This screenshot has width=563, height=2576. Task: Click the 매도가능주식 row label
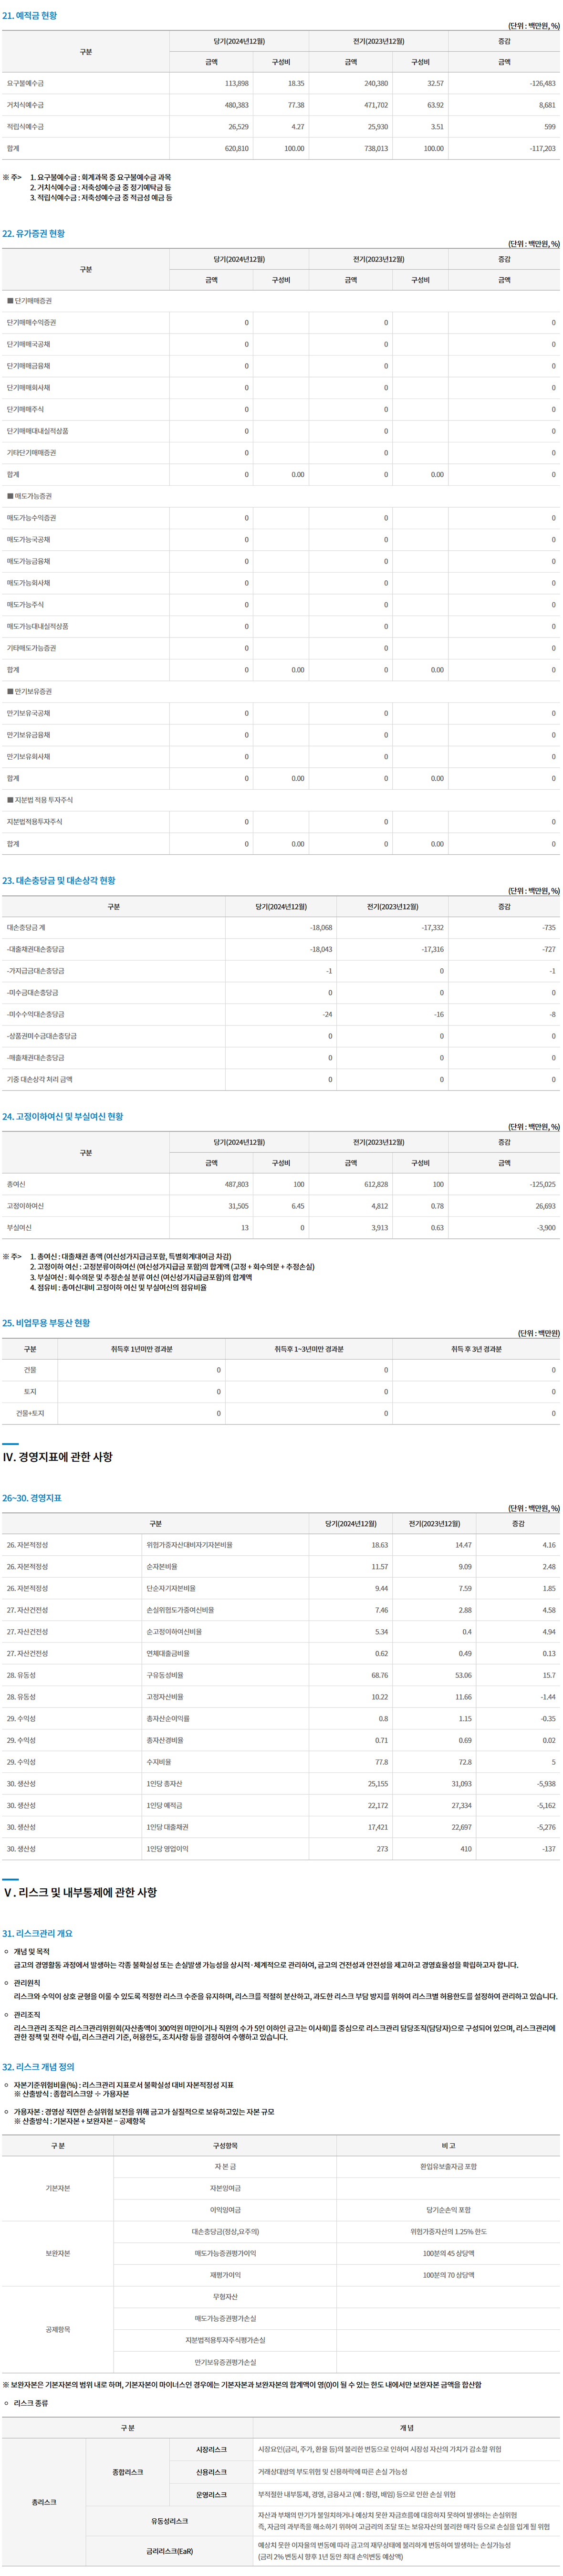(x=25, y=605)
